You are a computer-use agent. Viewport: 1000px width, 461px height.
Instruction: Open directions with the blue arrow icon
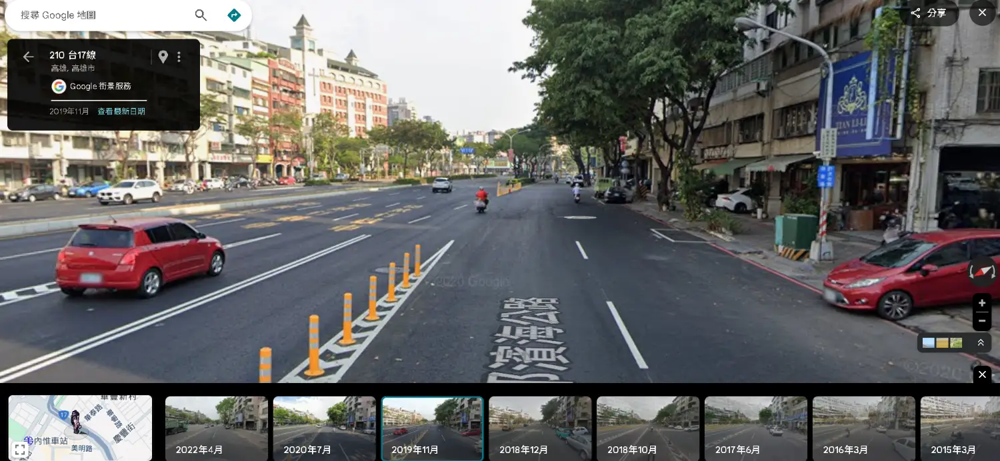point(234,15)
